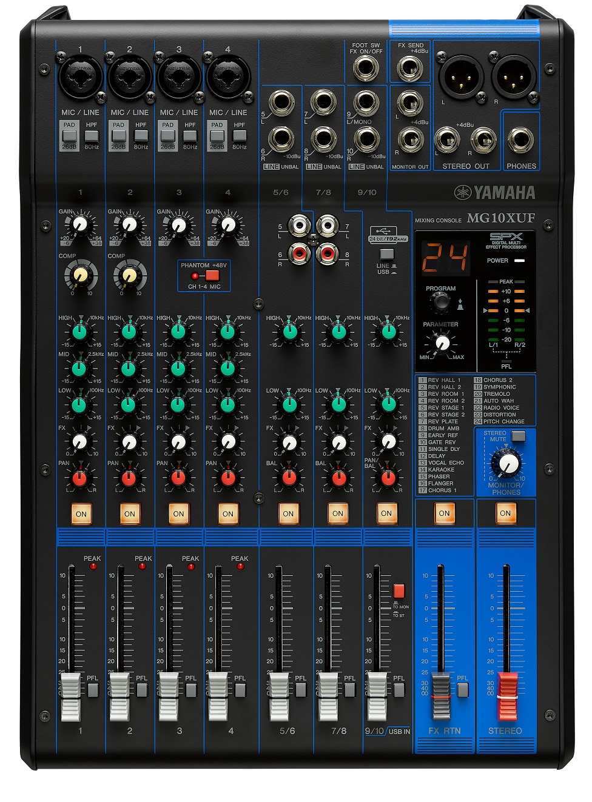The width and height of the screenshot is (592, 802).
Task: Select the channel 4 MIC/LINE combo jack
Action: pos(228,77)
